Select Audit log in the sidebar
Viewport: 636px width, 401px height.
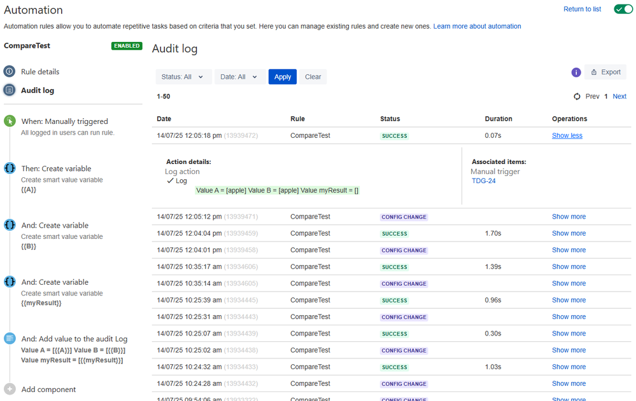tap(38, 90)
